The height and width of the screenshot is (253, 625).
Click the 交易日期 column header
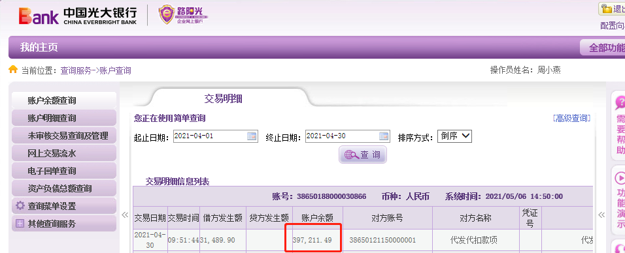pyautogui.click(x=150, y=218)
